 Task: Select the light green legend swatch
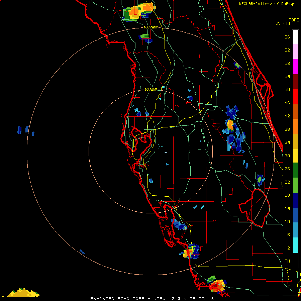pyautogui.click(x=295, y=185)
